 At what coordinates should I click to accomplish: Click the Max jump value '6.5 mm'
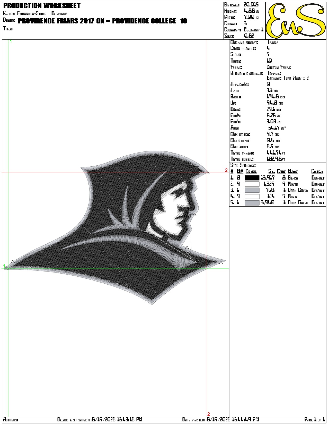(273, 147)
